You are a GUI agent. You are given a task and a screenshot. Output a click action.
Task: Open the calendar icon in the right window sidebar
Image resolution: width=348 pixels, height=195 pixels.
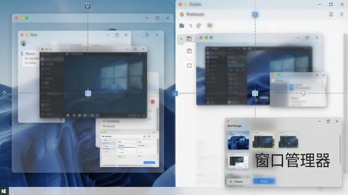[189, 39]
